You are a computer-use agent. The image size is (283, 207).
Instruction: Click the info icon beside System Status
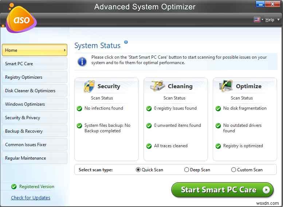point(126,42)
